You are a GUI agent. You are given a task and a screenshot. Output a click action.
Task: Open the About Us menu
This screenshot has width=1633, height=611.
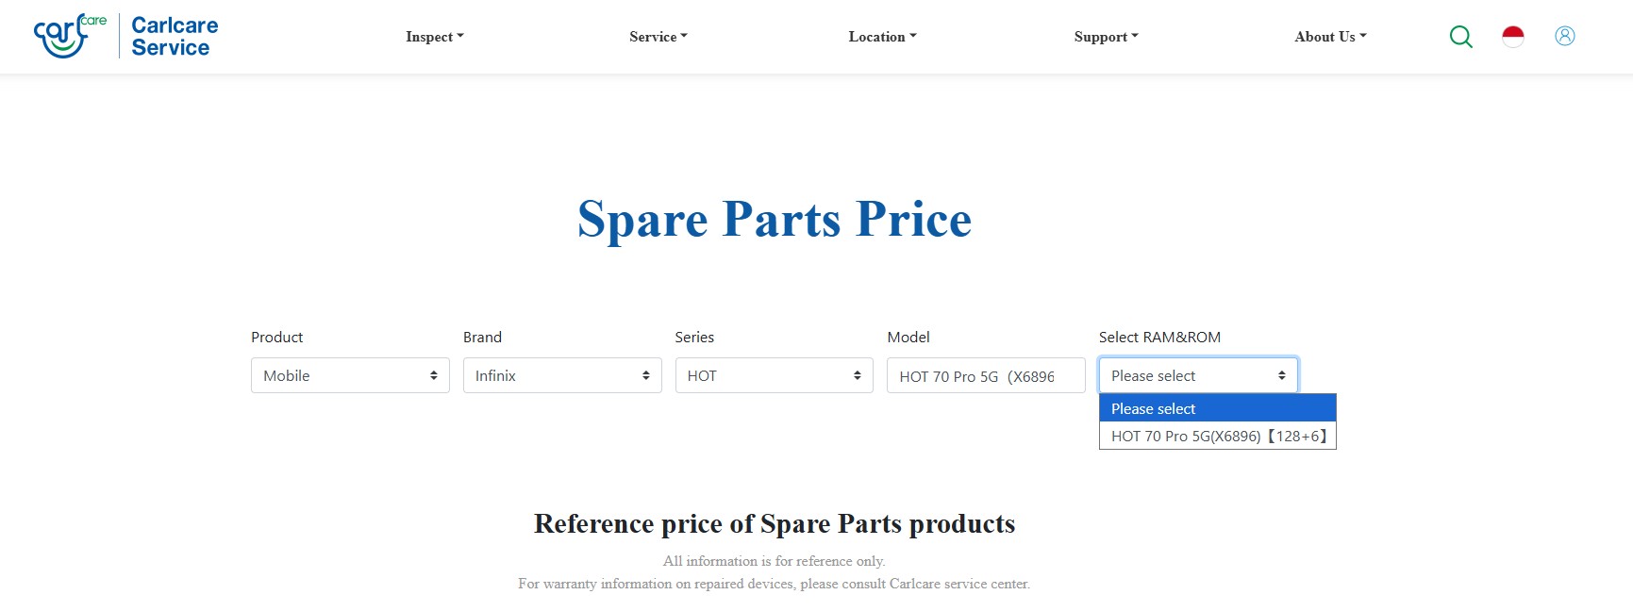(1330, 37)
